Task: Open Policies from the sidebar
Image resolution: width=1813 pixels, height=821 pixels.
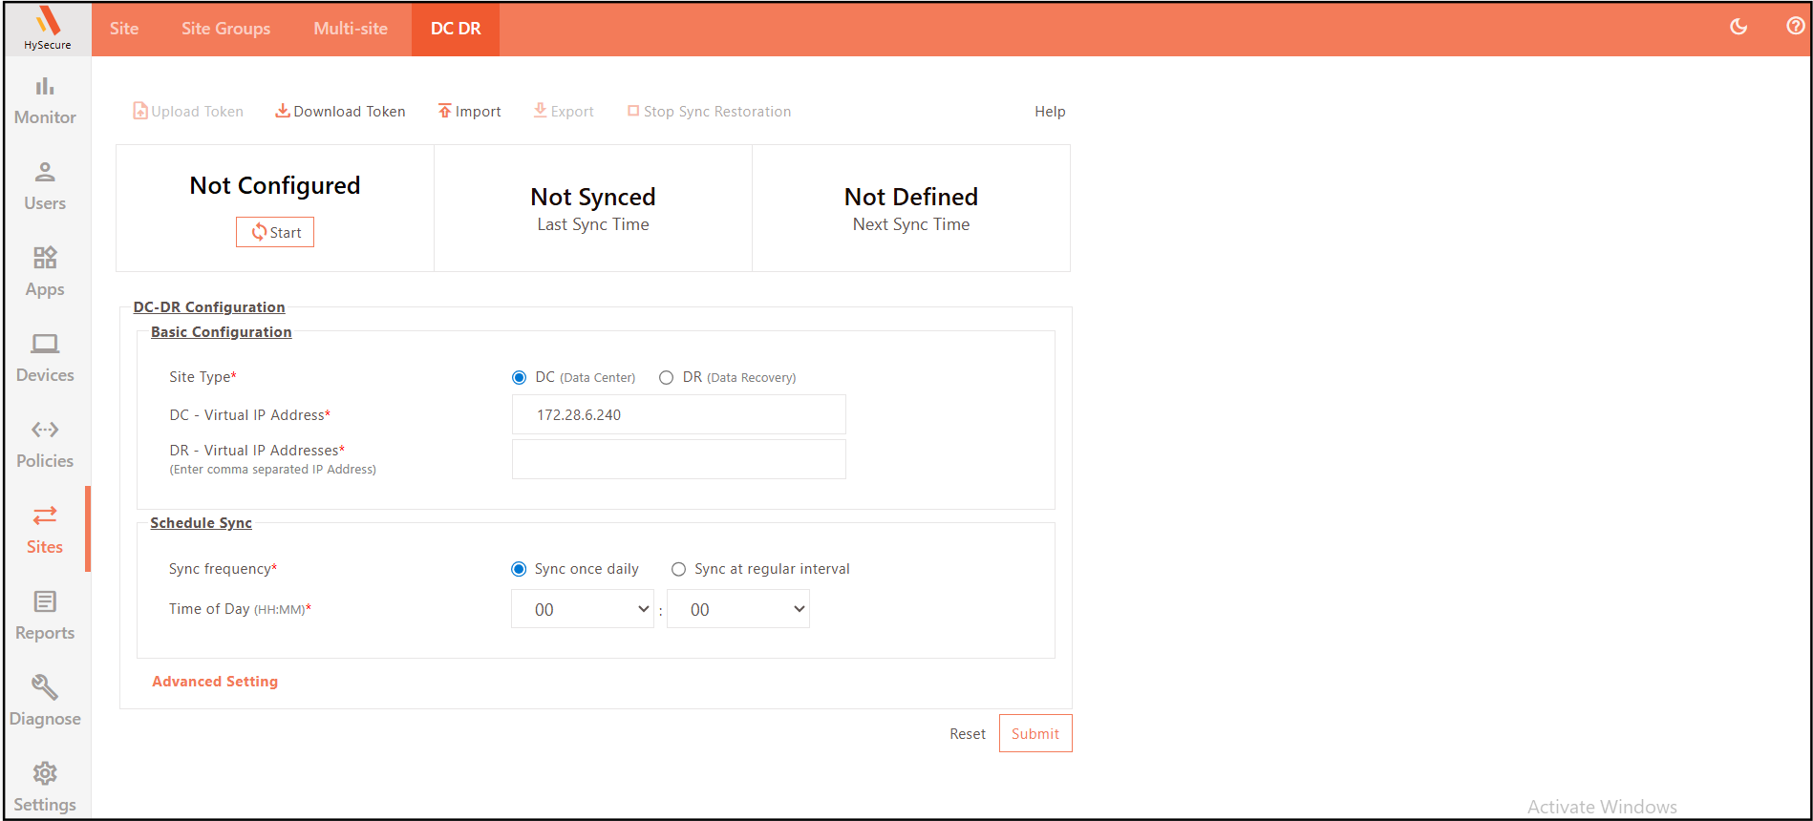Action: coord(45,444)
